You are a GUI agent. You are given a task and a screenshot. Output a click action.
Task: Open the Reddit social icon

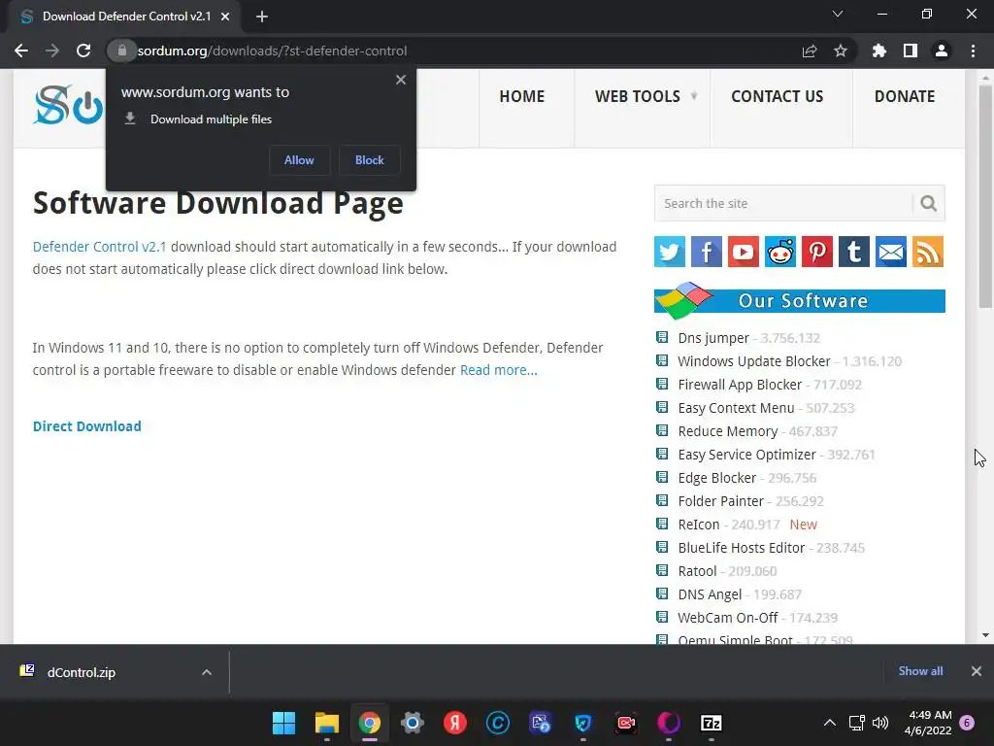click(780, 252)
